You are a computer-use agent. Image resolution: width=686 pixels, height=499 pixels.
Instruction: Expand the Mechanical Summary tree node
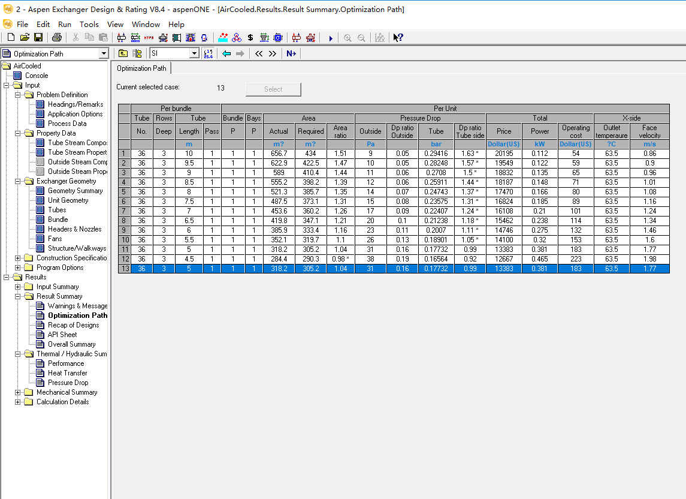point(18,392)
